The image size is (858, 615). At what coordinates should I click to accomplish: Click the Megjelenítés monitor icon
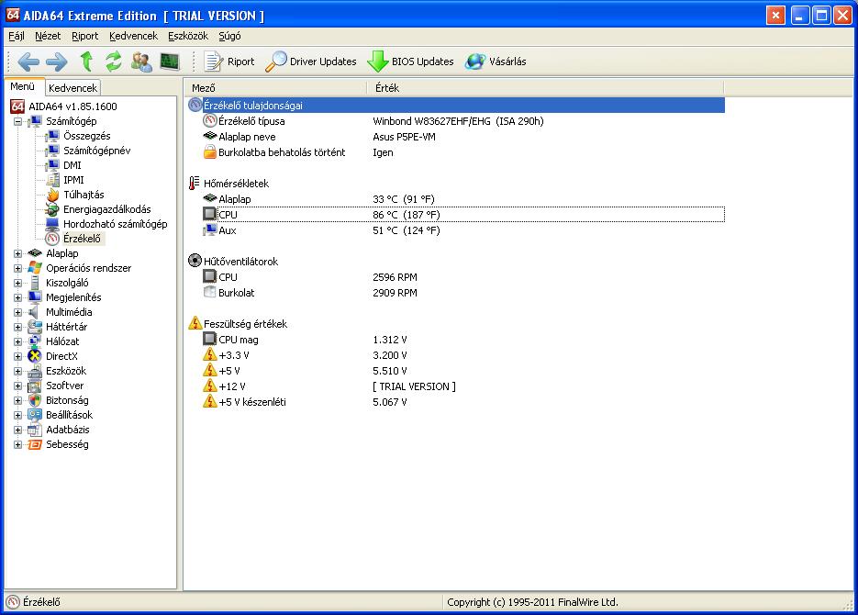[35, 297]
